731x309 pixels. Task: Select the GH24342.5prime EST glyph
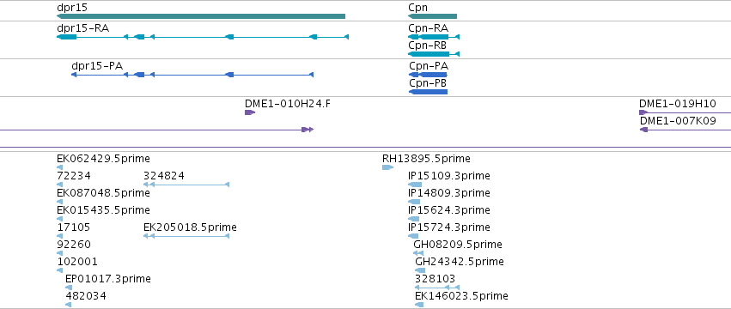pyautogui.click(x=420, y=270)
